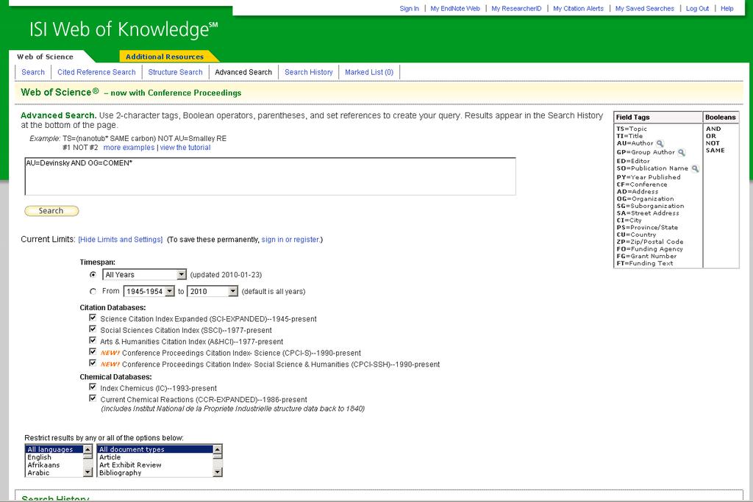The height and width of the screenshot is (502, 753).
Task: Click the more examples link
Action: pos(129,147)
